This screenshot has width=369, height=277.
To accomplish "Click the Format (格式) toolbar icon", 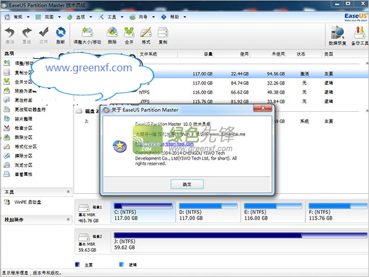I will tap(145, 32).
